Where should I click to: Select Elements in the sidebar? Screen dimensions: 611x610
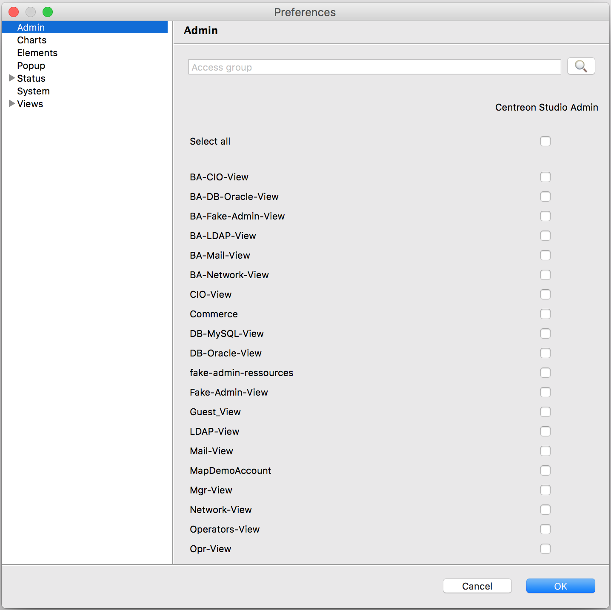(37, 53)
